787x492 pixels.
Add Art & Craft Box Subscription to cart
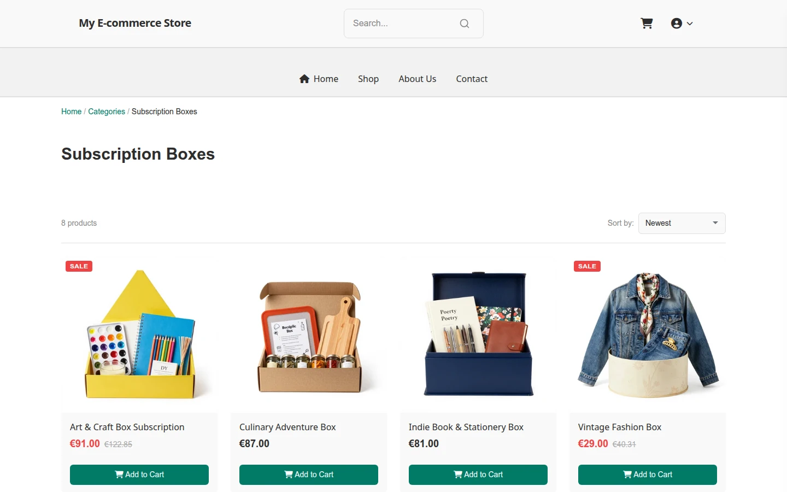139,475
